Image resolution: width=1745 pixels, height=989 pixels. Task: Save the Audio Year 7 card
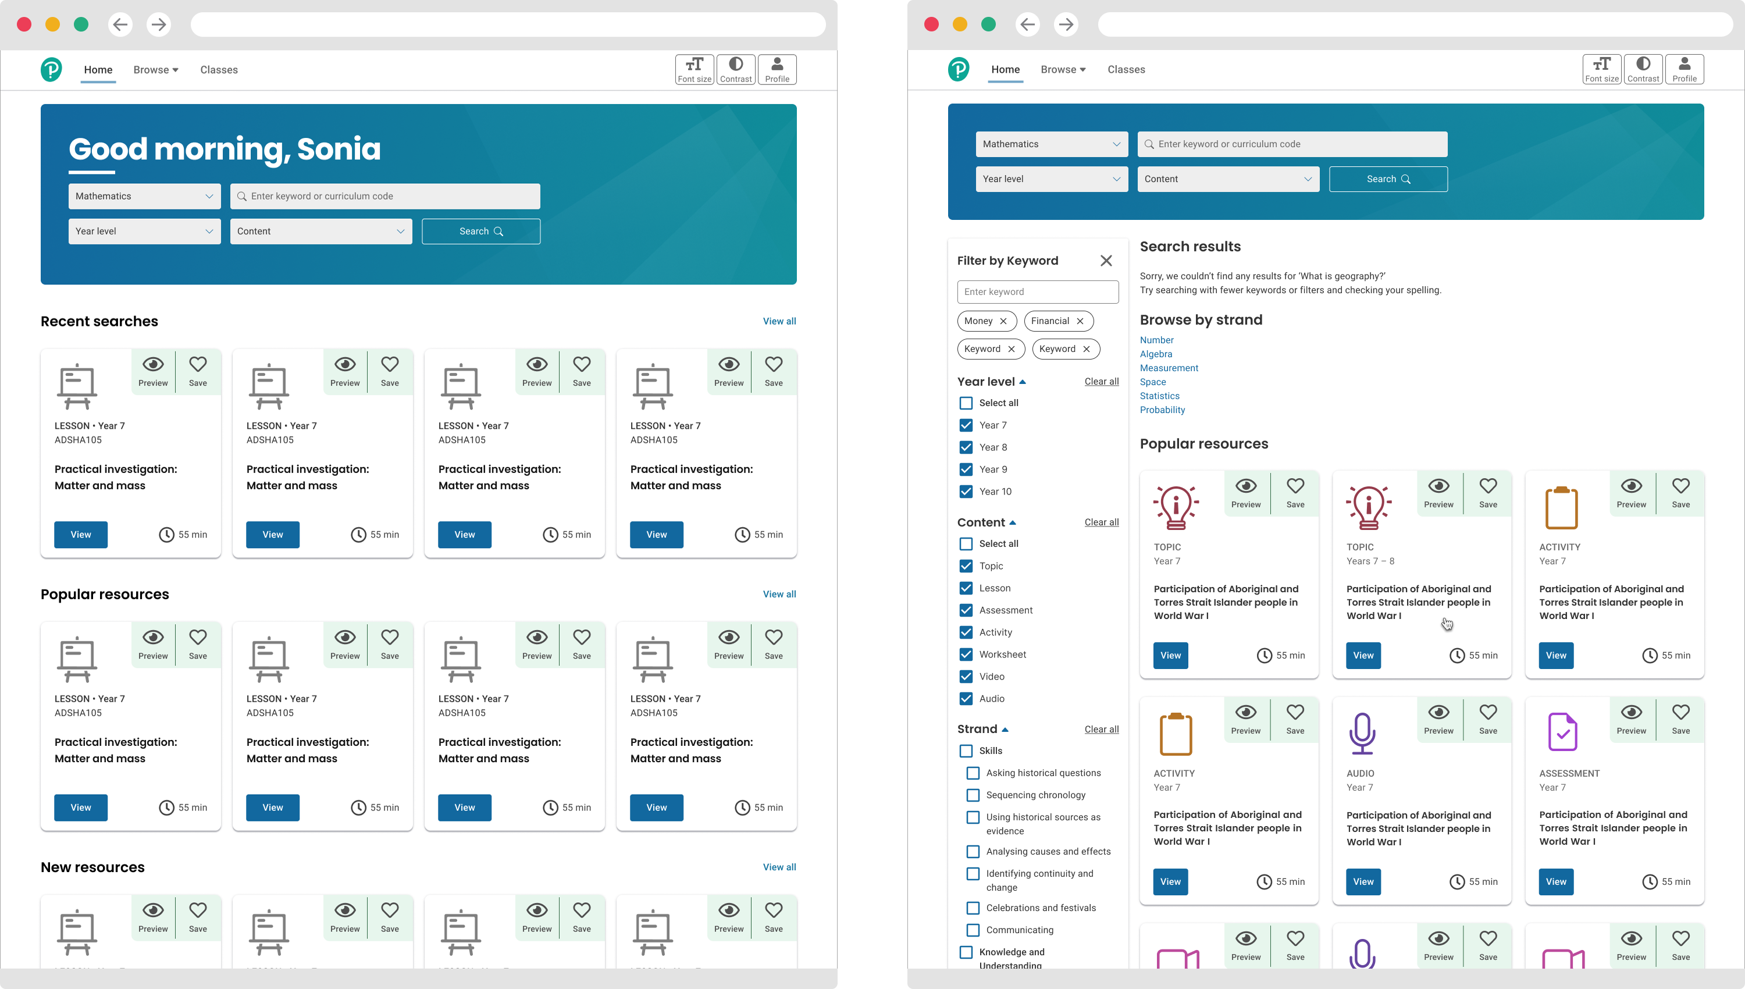1488,719
